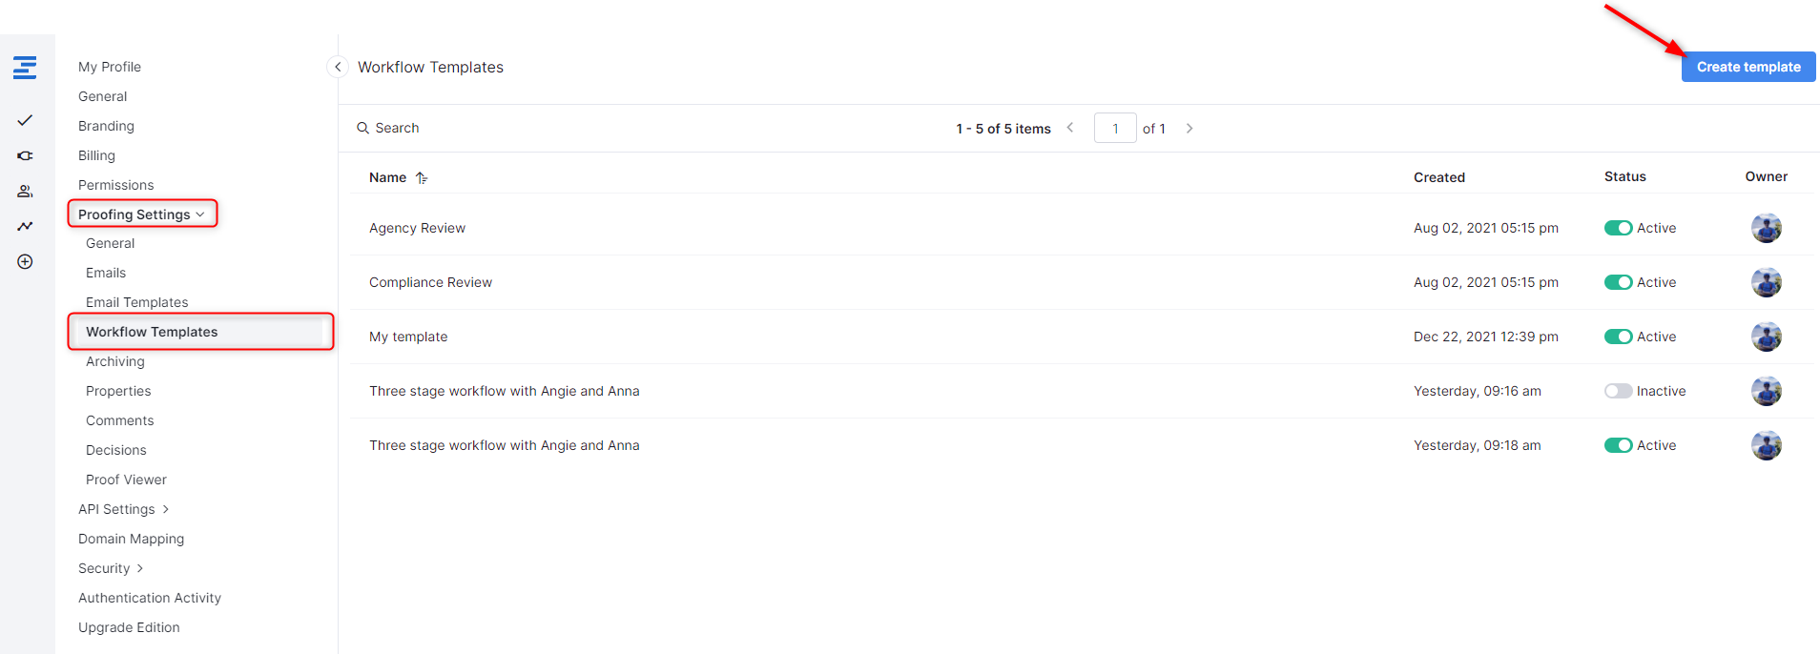The image size is (1820, 654).
Task: Click the Dec 22, 2021 12:39 pm date
Action: click(1486, 337)
